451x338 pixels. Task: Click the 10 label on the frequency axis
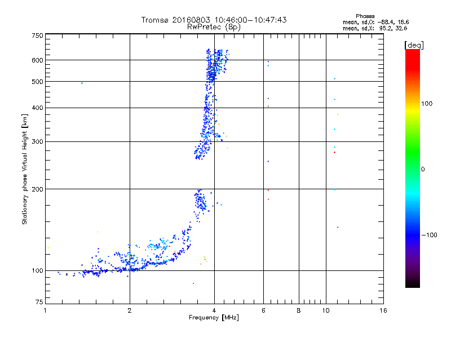326,310
